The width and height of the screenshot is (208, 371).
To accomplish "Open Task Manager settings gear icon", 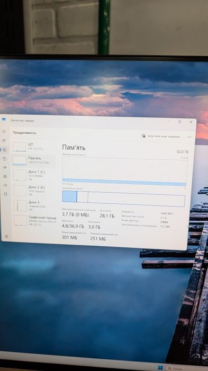I will point(6,236).
